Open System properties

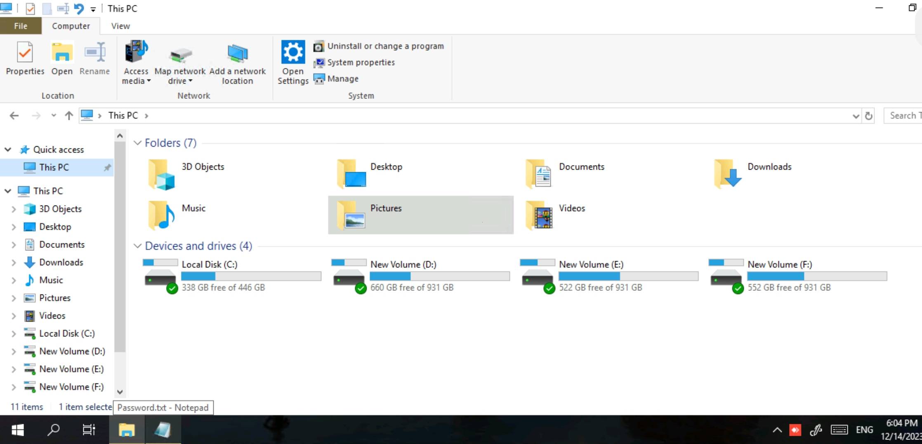point(354,62)
